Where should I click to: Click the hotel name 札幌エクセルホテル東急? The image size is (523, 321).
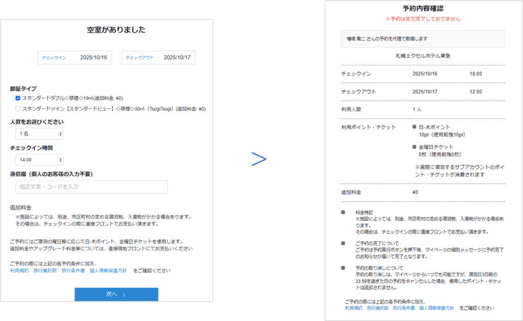click(422, 56)
